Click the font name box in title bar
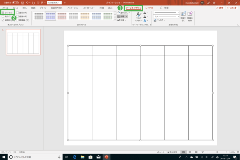 click(x=54, y=3)
